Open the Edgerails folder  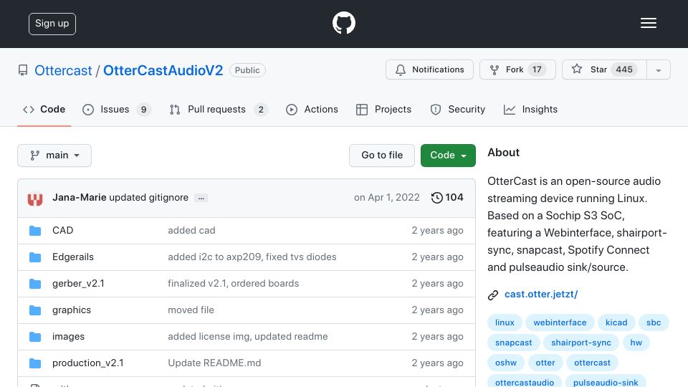(x=73, y=257)
